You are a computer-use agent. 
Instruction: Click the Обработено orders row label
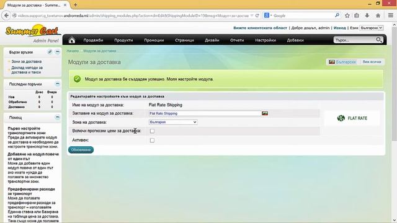[x=17, y=102]
